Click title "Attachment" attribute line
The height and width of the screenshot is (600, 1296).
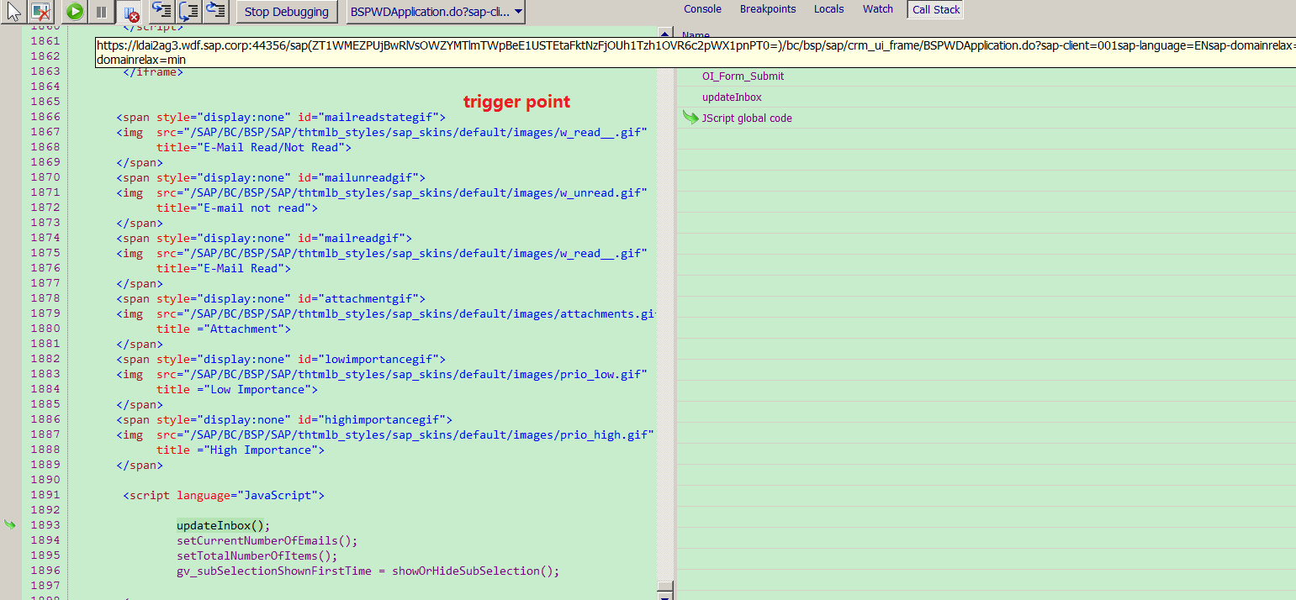224,329
